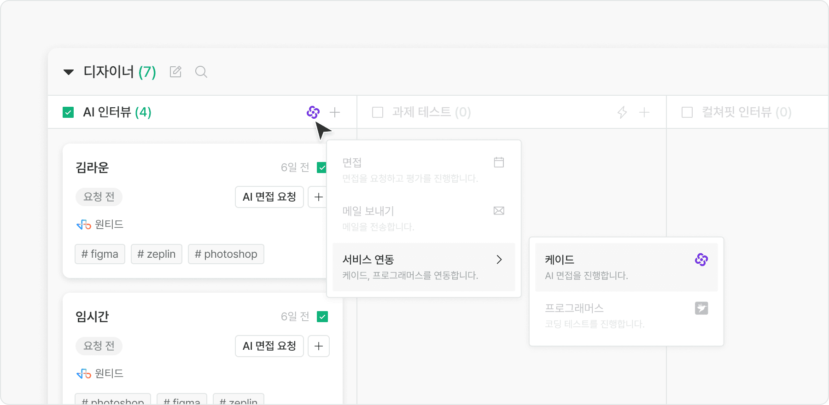This screenshot has width=829, height=405.
Task: Click the edit pencil icon beside 디자이너
Action: (x=175, y=72)
